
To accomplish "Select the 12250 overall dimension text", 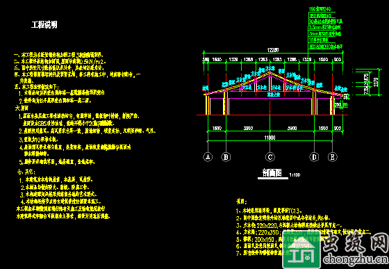I will [x=273, y=50].
